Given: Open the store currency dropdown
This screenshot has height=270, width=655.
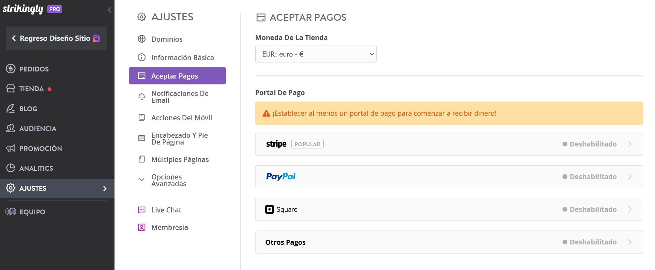Looking at the screenshot, I should (316, 54).
